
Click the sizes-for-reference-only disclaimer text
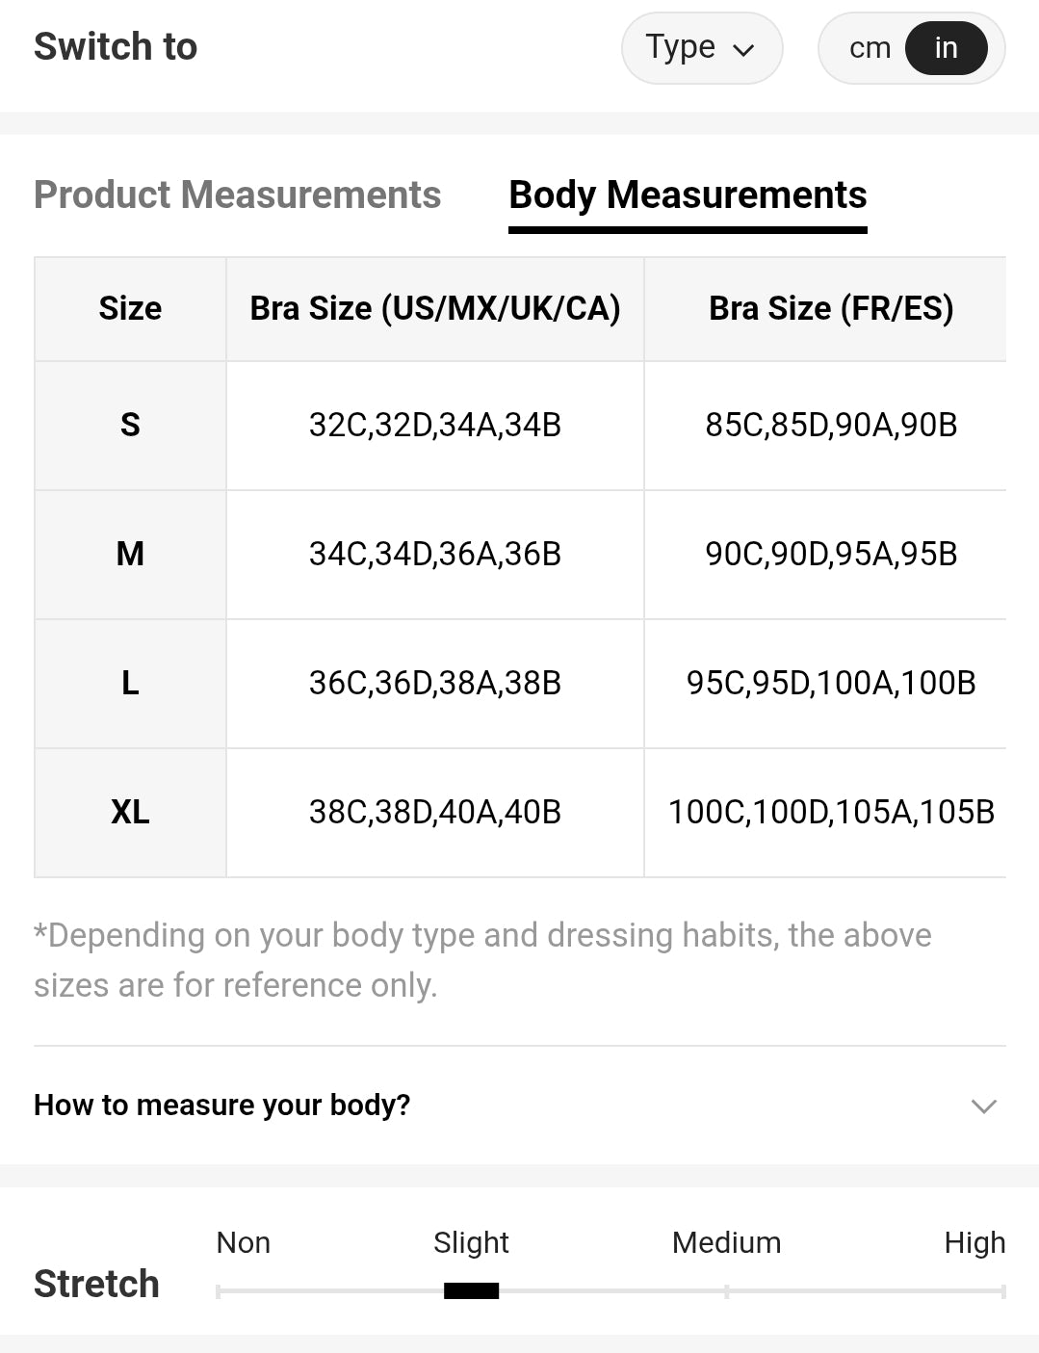coord(481,960)
